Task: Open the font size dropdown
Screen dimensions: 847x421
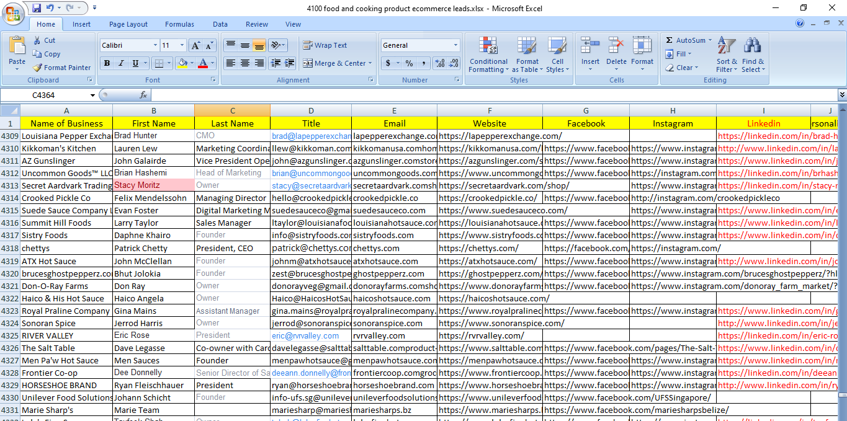Action: tap(182, 45)
